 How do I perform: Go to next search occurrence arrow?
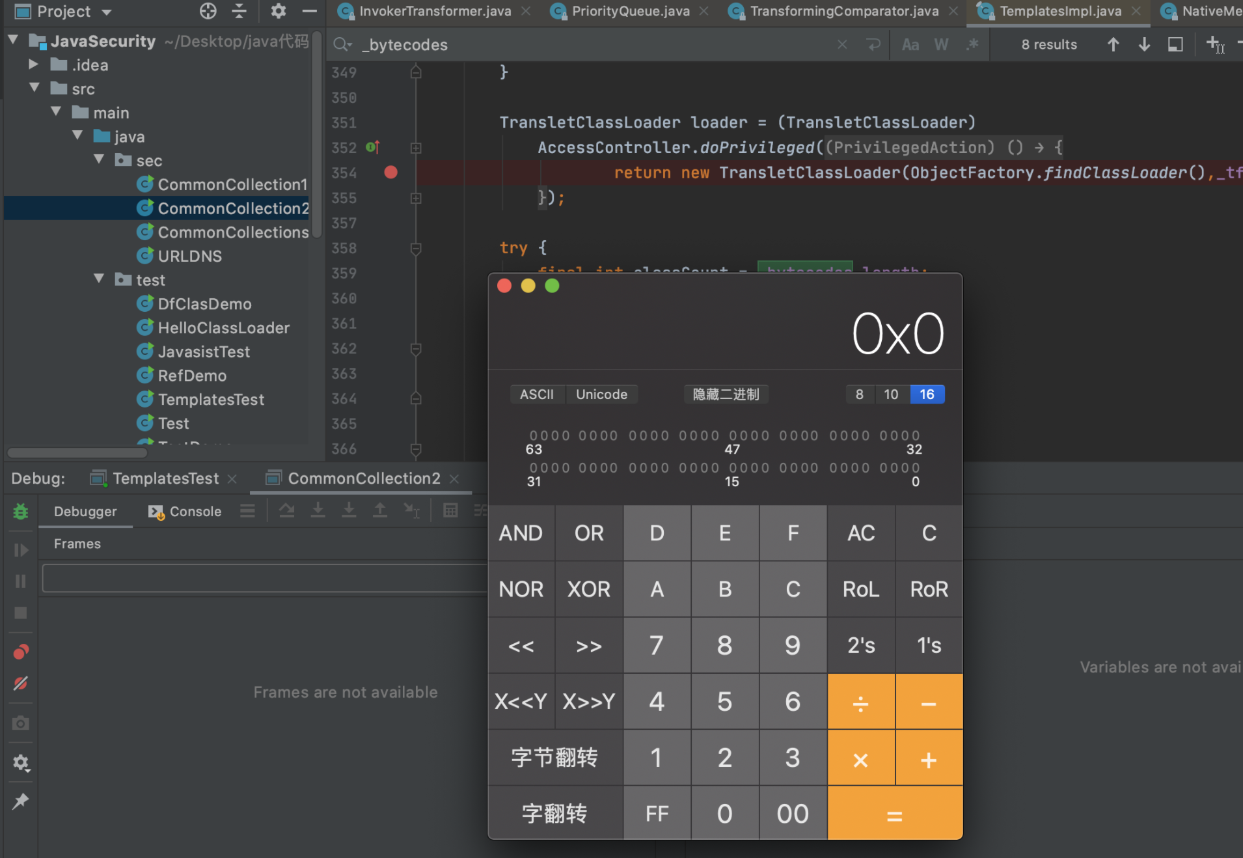[x=1144, y=44]
